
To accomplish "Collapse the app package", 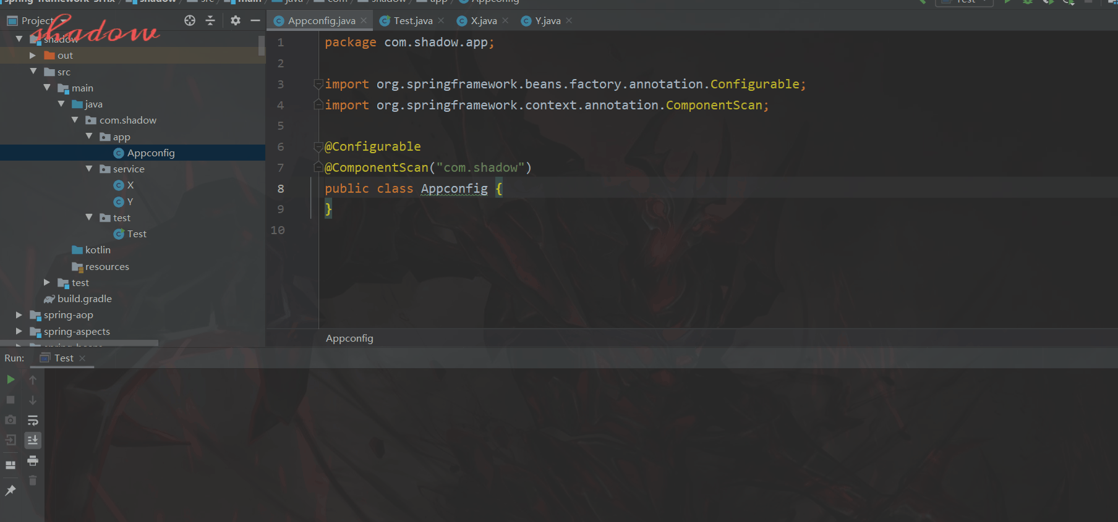I will point(89,137).
